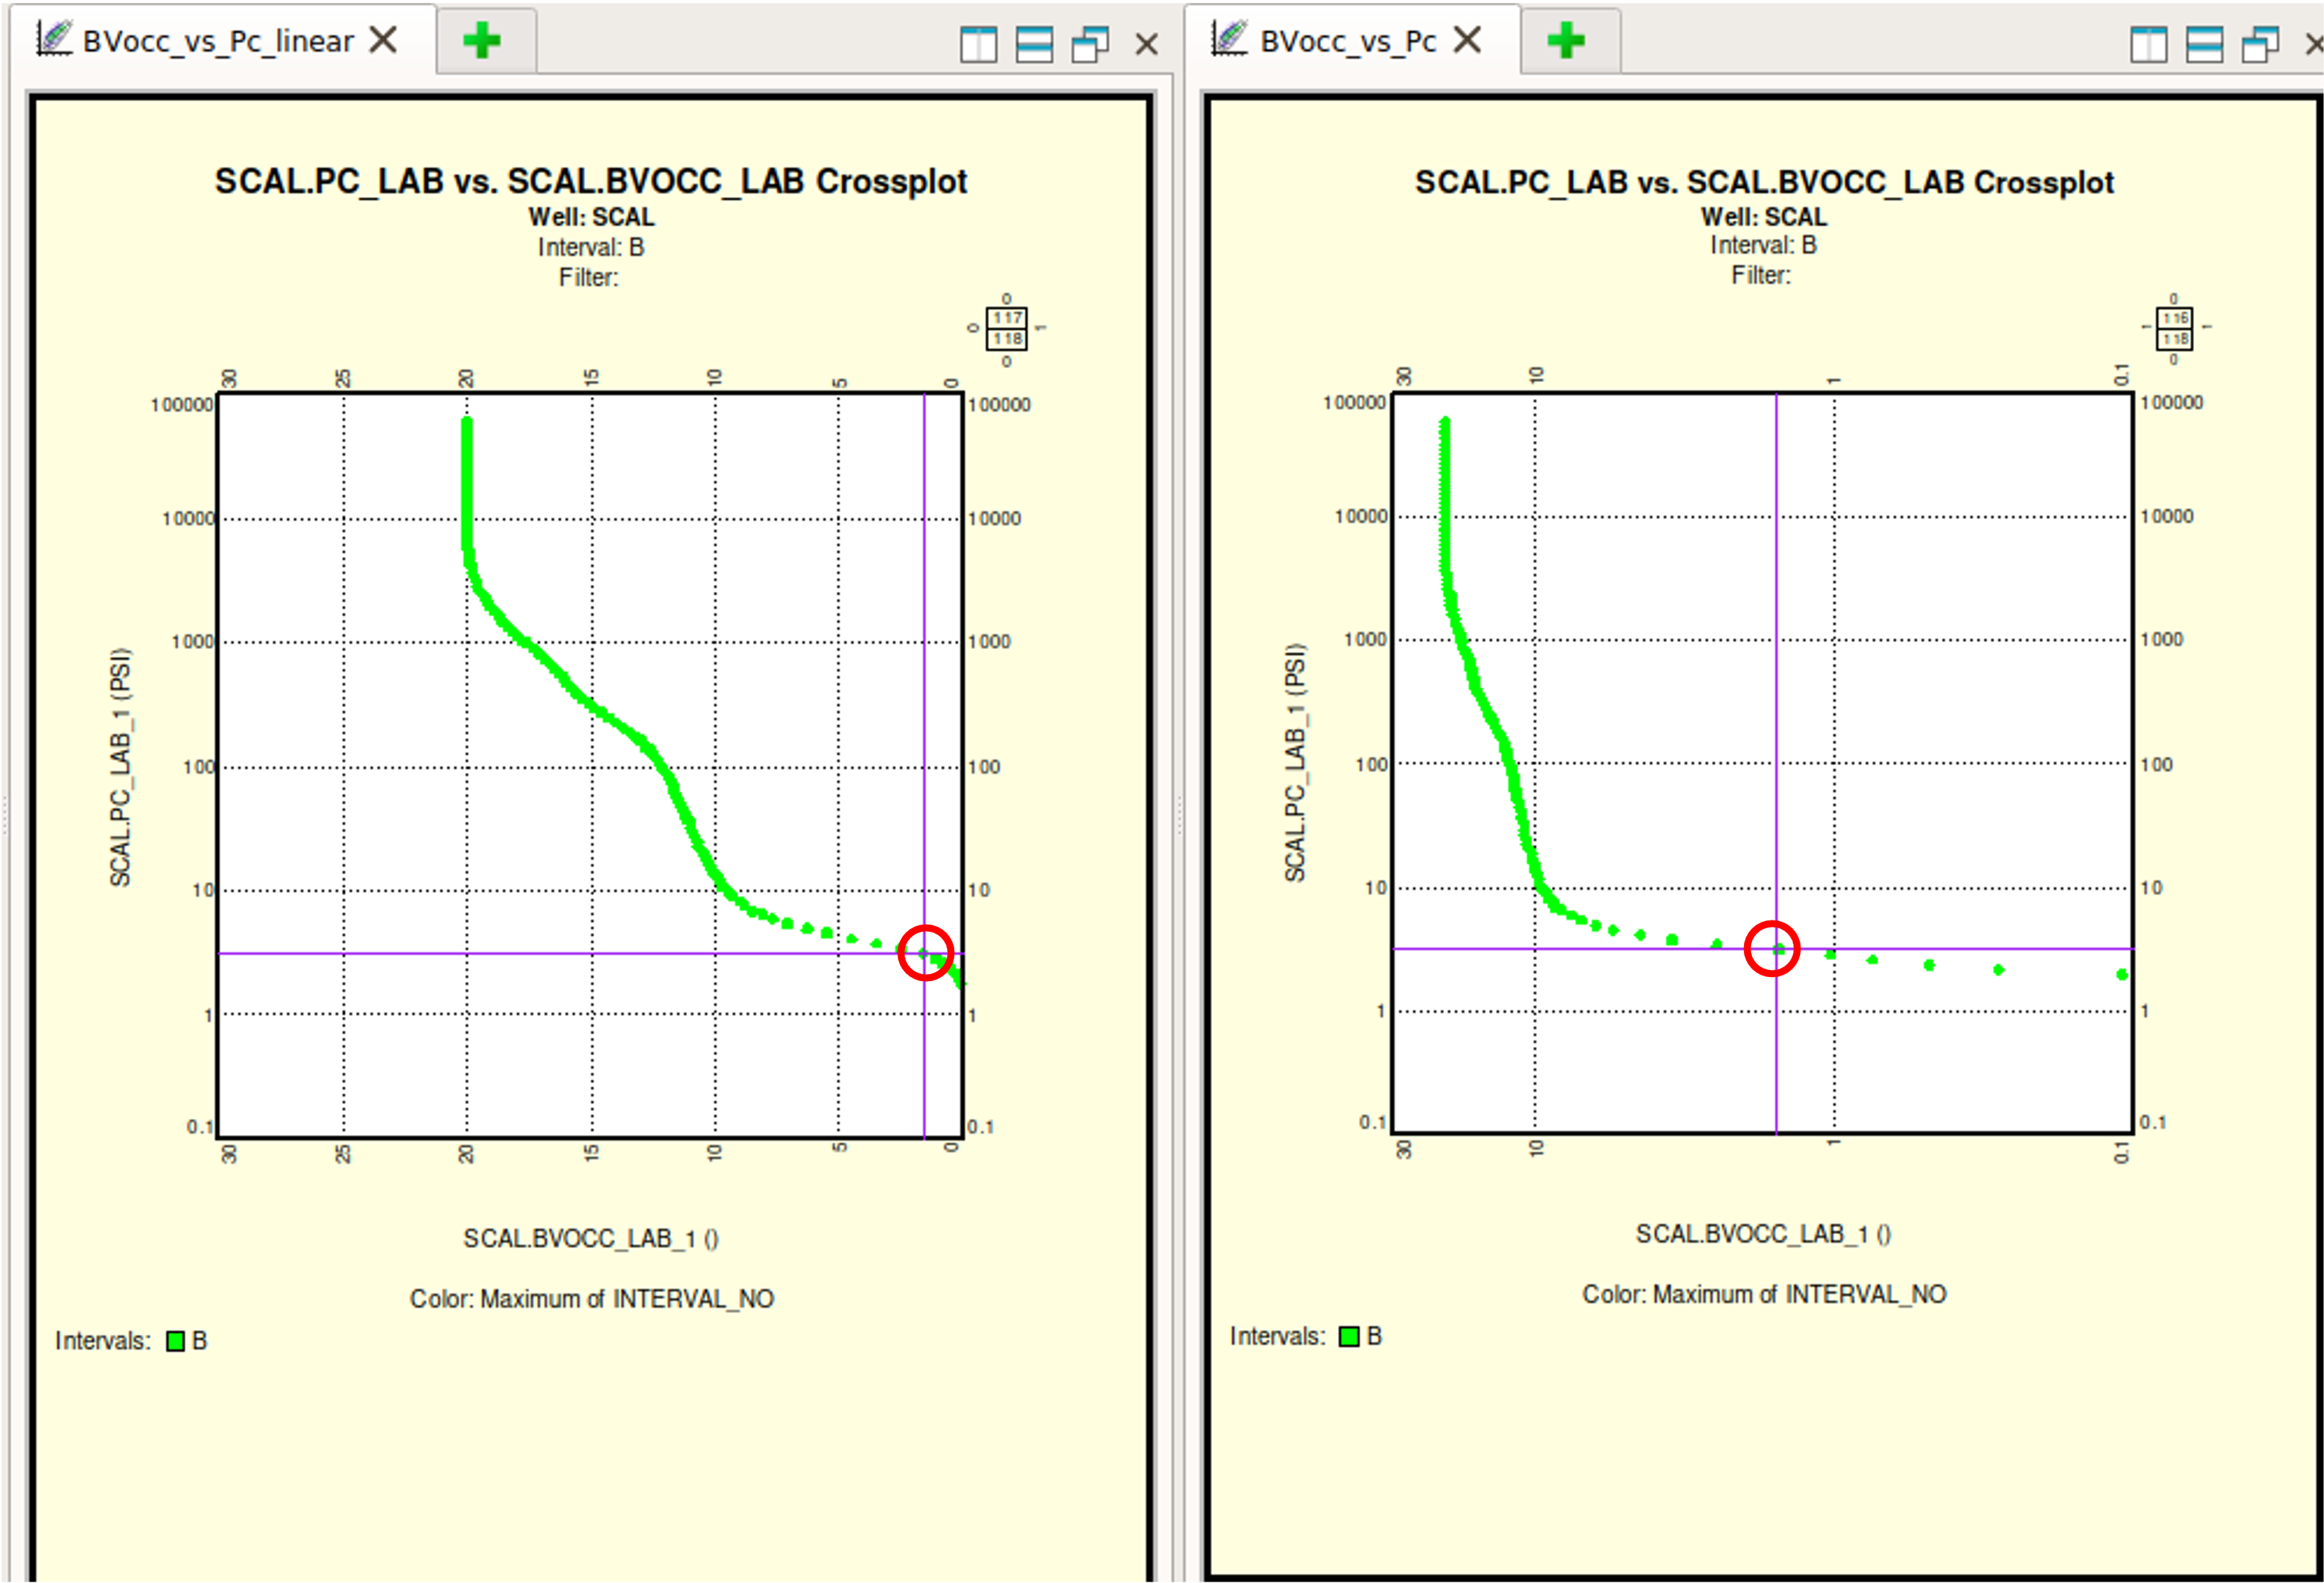Click green interval B swatch in right legend
Viewport: 2324px width, 1583px height.
point(1349,1337)
